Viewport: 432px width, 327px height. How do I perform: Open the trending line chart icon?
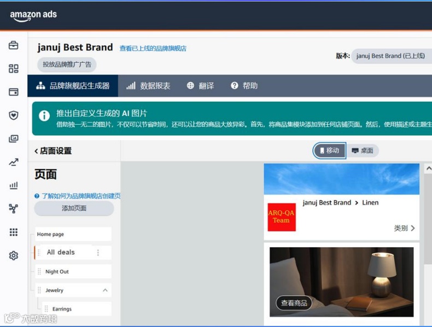[14, 162]
